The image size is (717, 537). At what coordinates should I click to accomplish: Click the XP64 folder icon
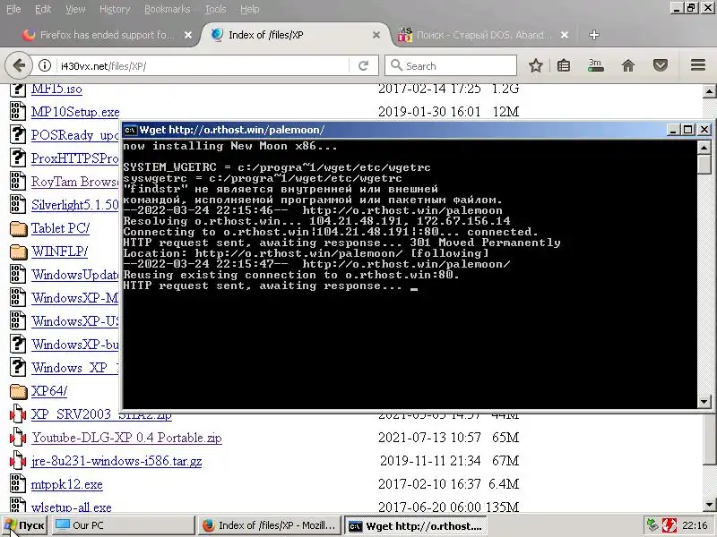[18, 391]
